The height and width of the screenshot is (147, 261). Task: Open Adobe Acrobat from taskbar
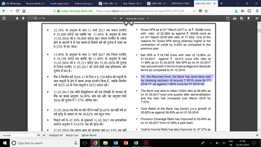coord(146,143)
